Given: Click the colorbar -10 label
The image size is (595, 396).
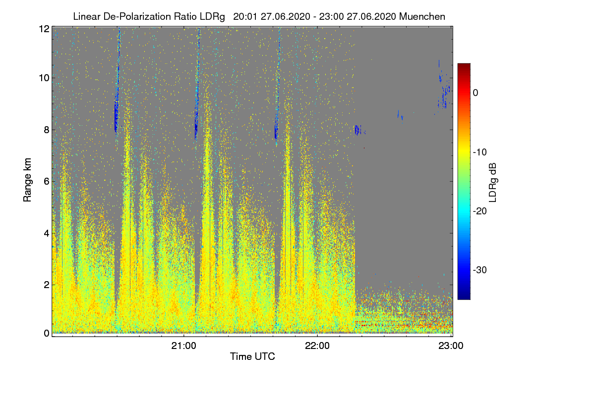Looking at the screenshot, I should point(480,152).
